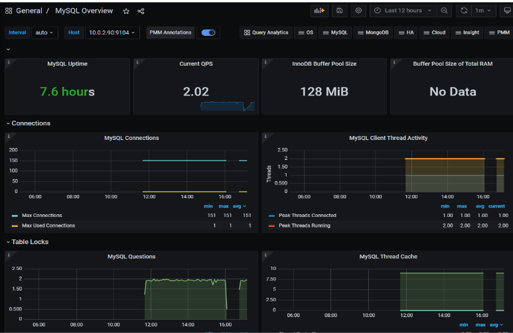
Task: Open the Query Analytics link
Action: [x=266, y=33]
